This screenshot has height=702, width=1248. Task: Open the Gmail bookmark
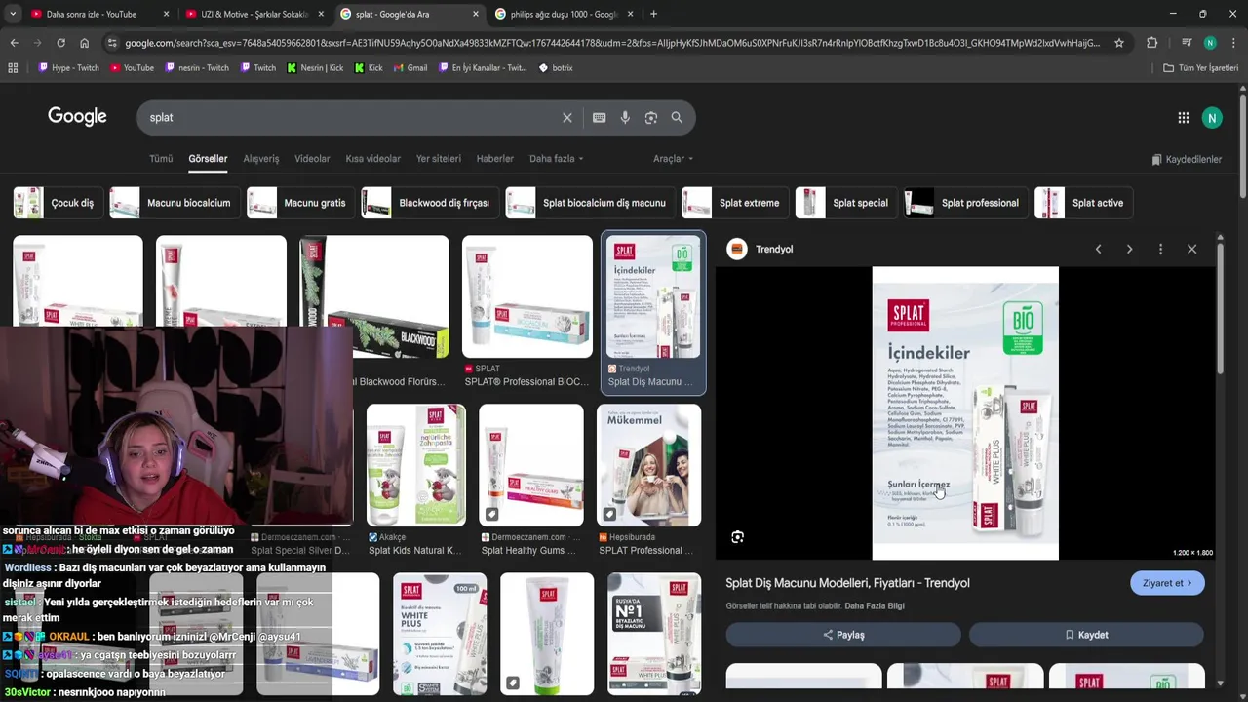[x=409, y=68]
